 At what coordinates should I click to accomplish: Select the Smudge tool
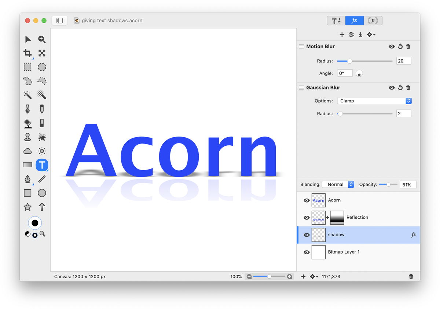point(42,137)
